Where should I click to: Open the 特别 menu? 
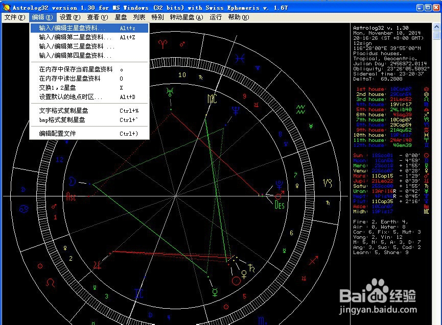(x=157, y=17)
